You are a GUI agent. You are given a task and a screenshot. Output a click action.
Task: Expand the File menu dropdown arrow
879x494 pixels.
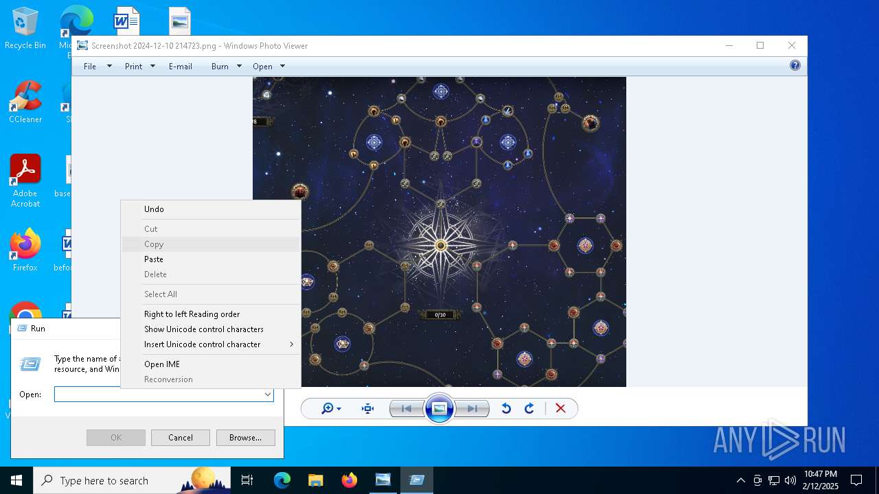[x=109, y=67]
